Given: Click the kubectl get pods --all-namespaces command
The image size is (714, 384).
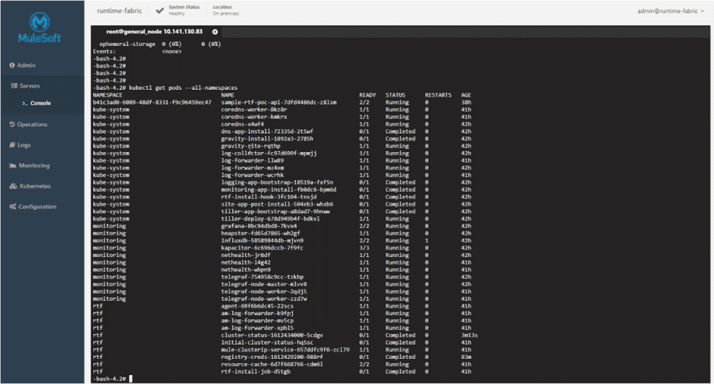Looking at the screenshot, I should point(183,88).
